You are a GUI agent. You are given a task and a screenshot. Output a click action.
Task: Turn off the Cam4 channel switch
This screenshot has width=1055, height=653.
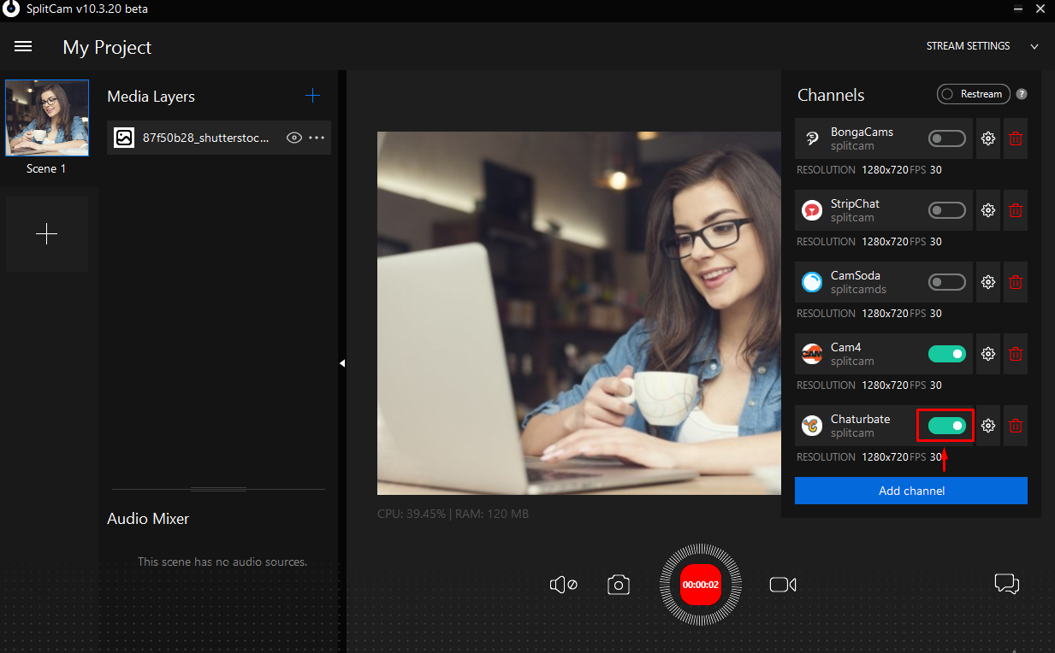946,354
